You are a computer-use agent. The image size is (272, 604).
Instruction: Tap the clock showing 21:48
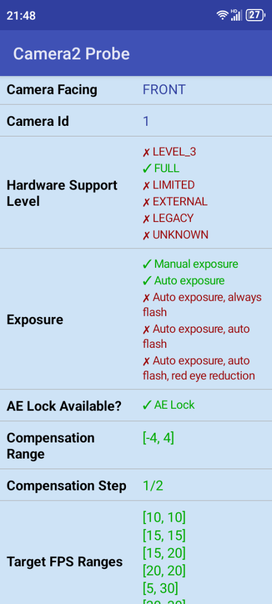click(21, 16)
